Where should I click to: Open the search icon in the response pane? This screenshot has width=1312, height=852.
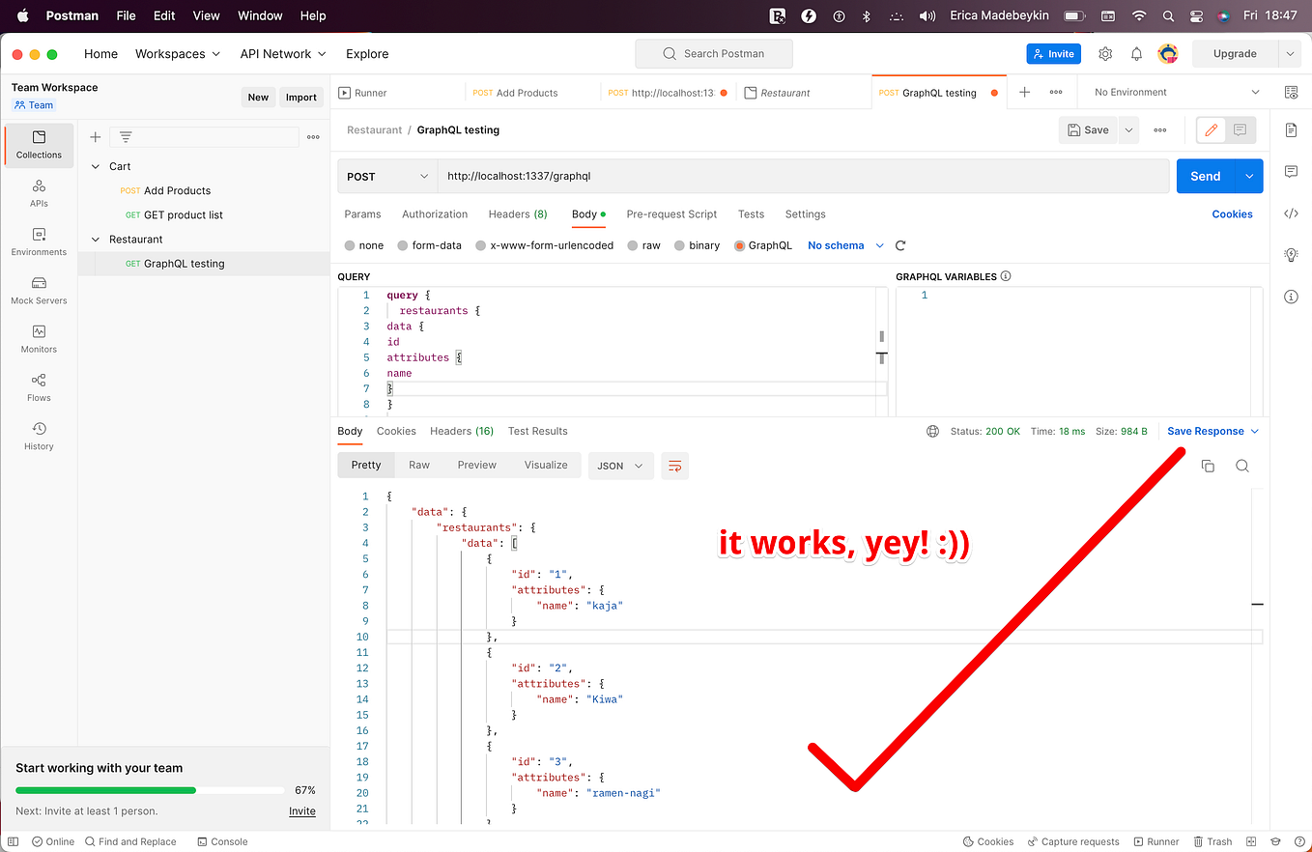(x=1242, y=466)
